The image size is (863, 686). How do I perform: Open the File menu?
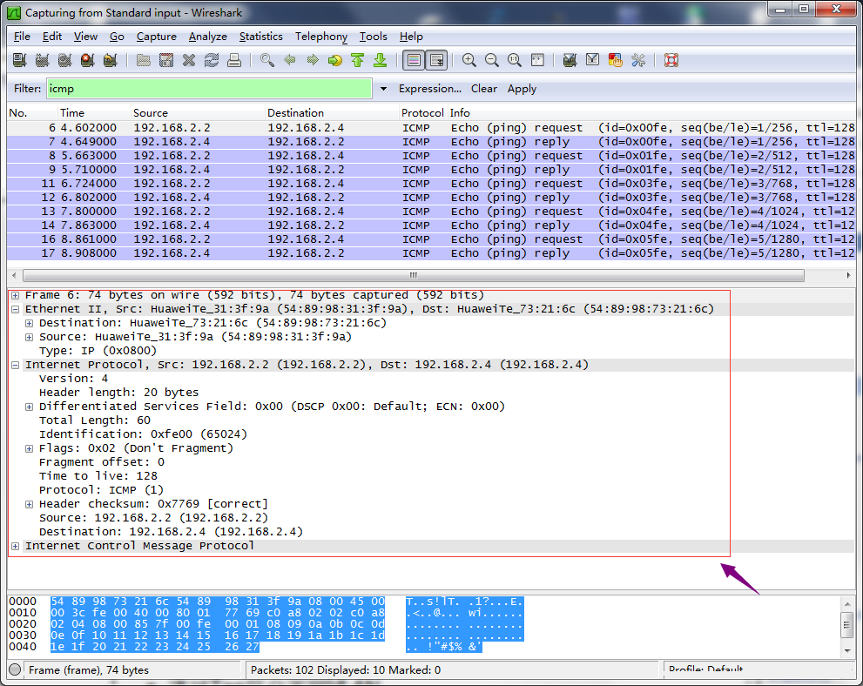[x=22, y=37]
